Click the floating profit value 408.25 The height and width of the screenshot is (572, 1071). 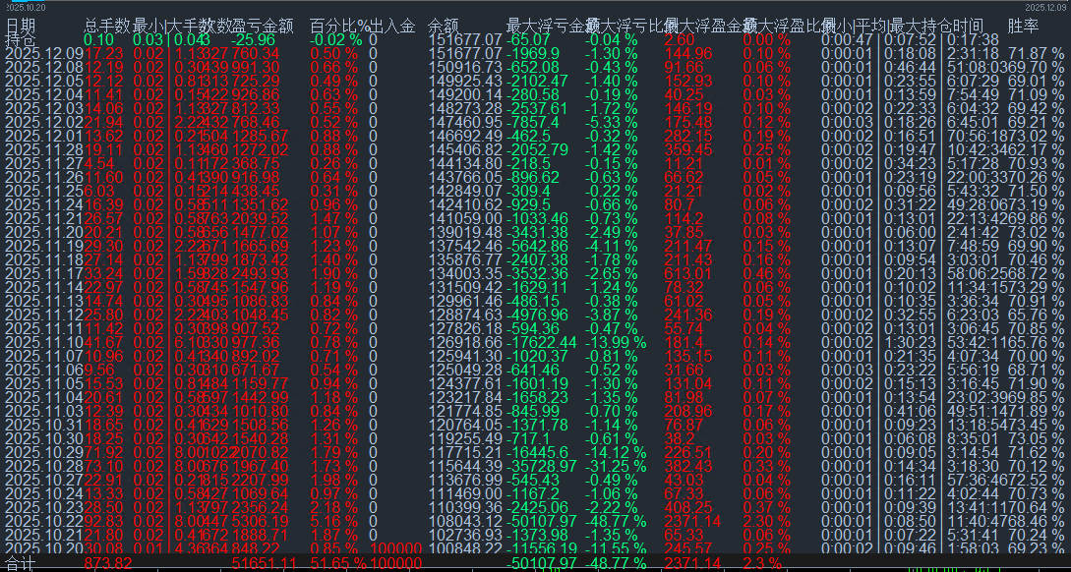(687, 506)
